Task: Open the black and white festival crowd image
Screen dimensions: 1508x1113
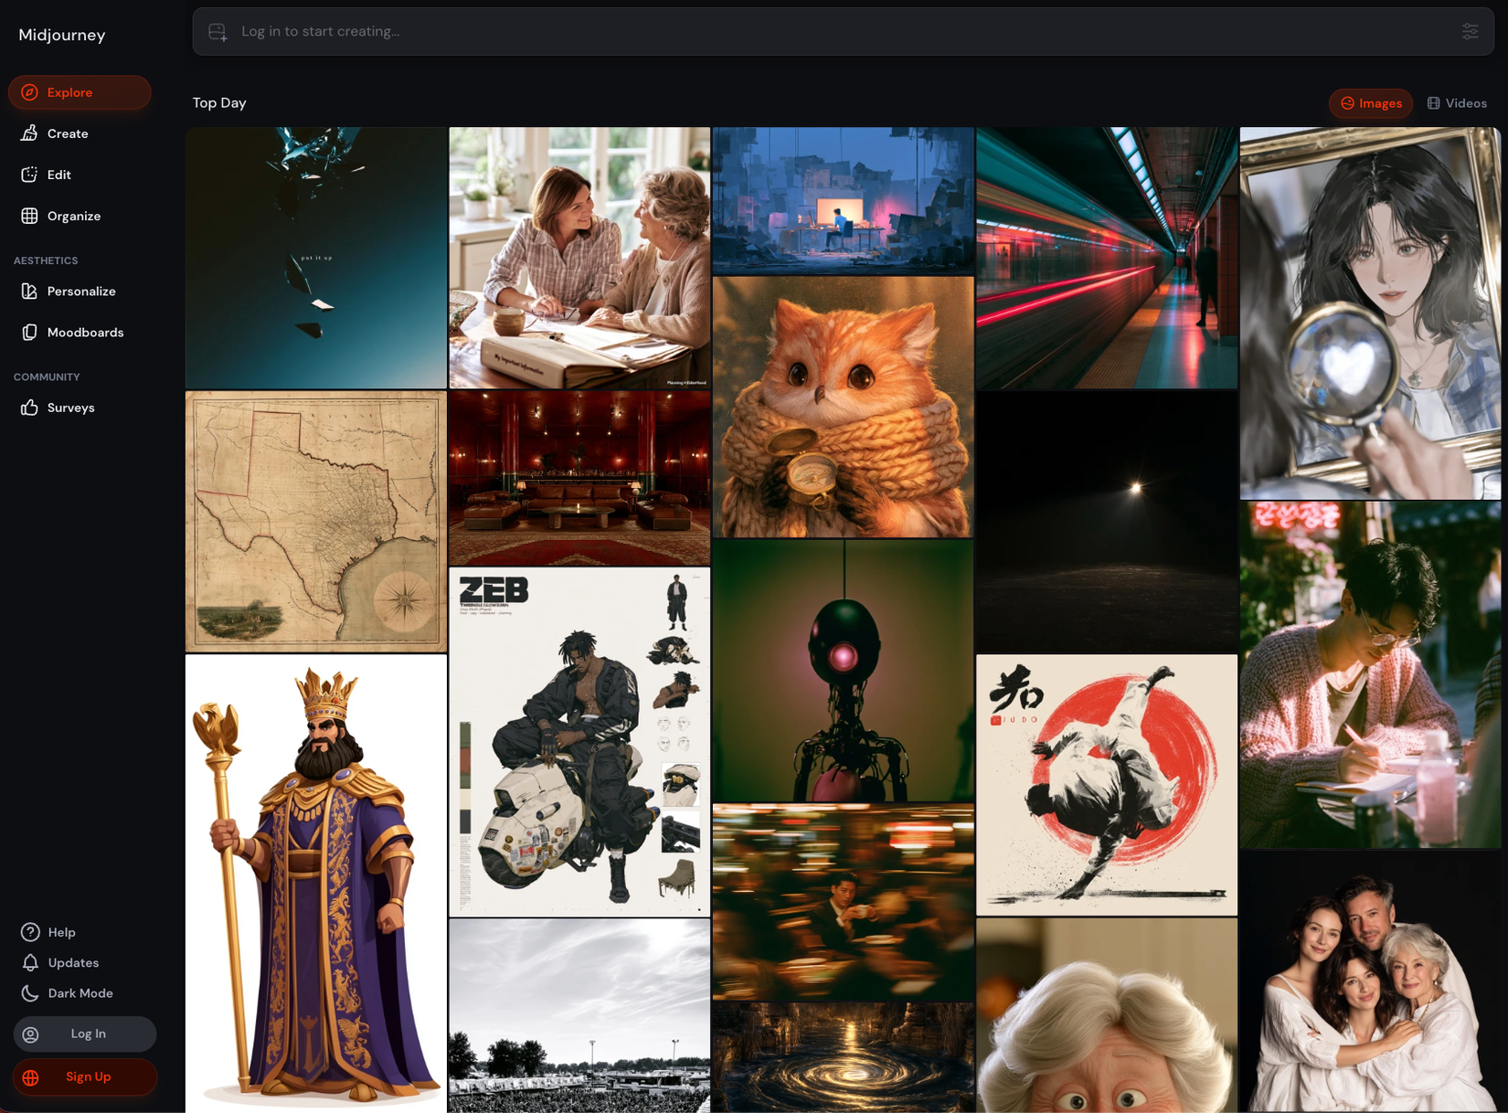Action: coord(579,1016)
